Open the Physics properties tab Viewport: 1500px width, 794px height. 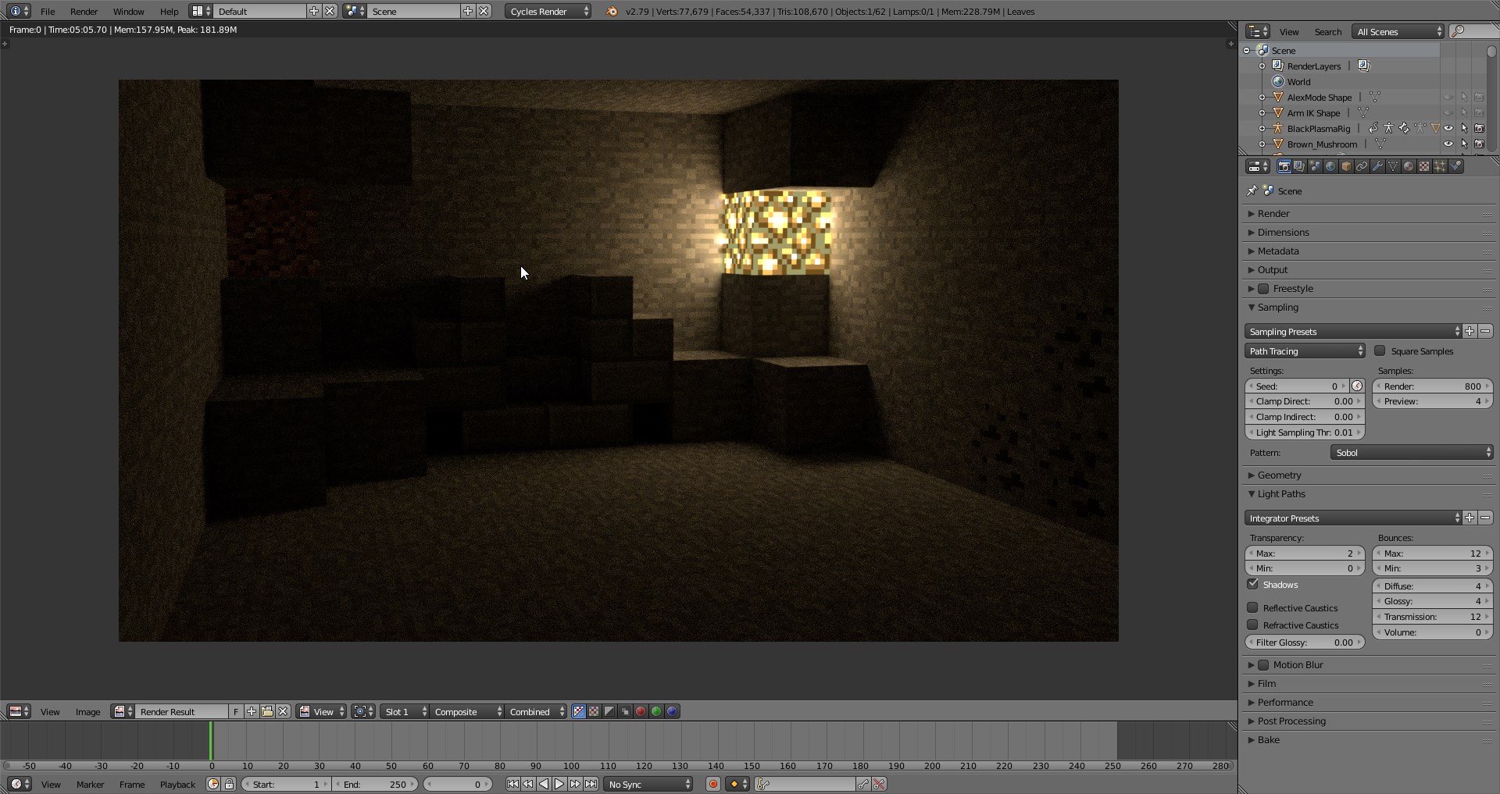[x=1455, y=166]
